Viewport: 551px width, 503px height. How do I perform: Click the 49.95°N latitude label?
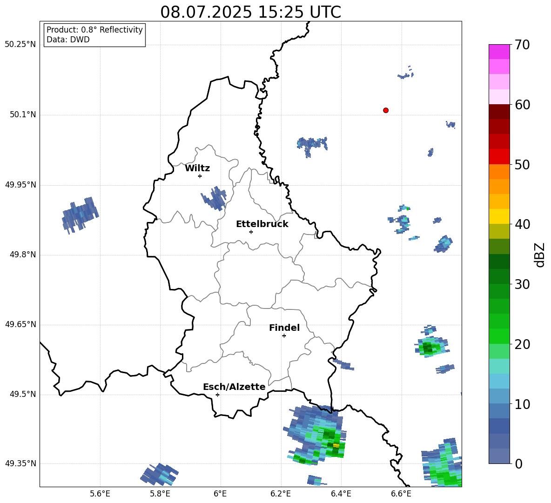tap(20, 185)
